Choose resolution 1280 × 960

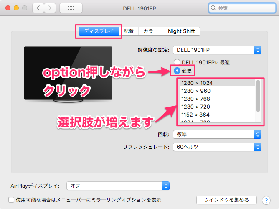pyautogui.click(x=217, y=91)
